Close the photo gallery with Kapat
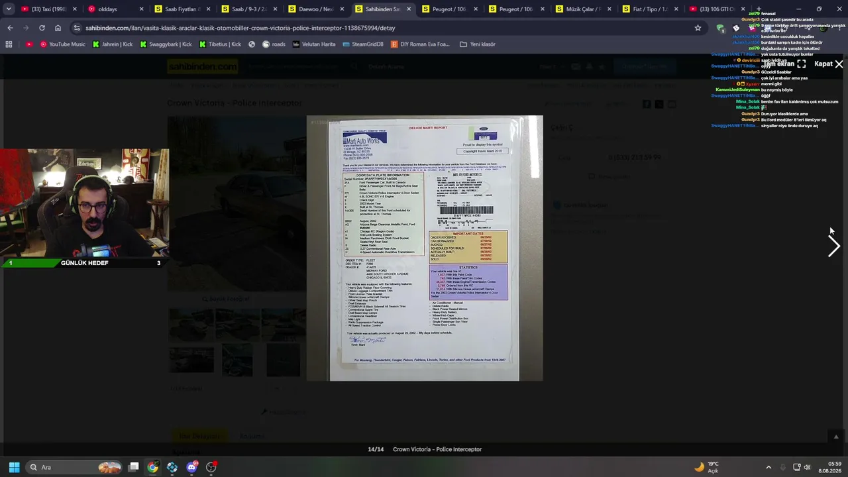The image size is (848, 477). point(829,64)
